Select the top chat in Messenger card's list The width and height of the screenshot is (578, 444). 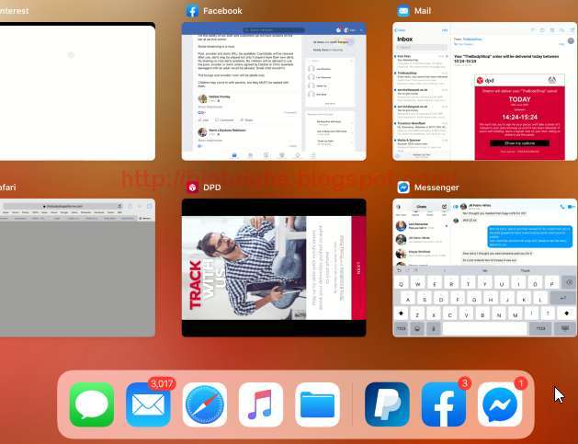[x=422, y=226]
